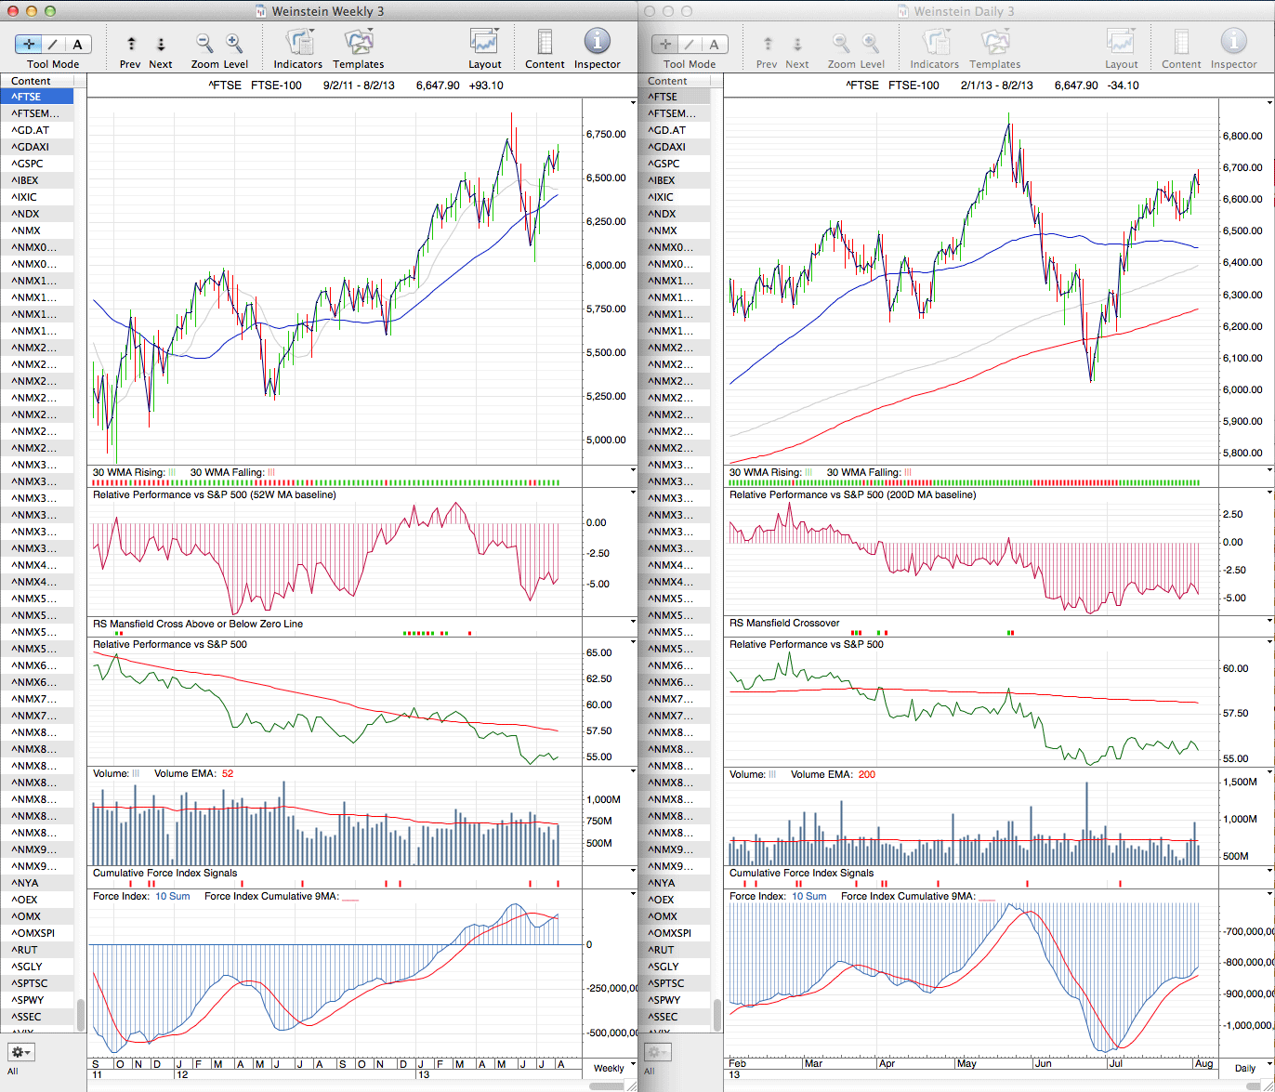Open Layout in Weekly window toolbar
The width and height of the screenshot is (1275, 1092).
tap(484, 42)
